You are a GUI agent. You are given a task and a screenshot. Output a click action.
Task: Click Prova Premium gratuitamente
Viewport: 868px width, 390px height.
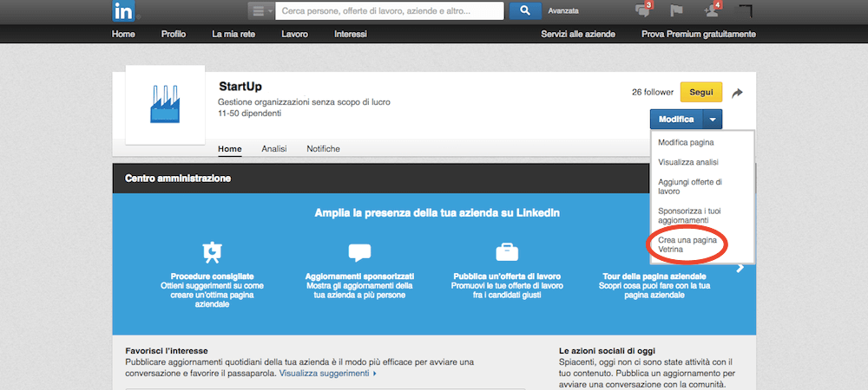tap(699, 35)
